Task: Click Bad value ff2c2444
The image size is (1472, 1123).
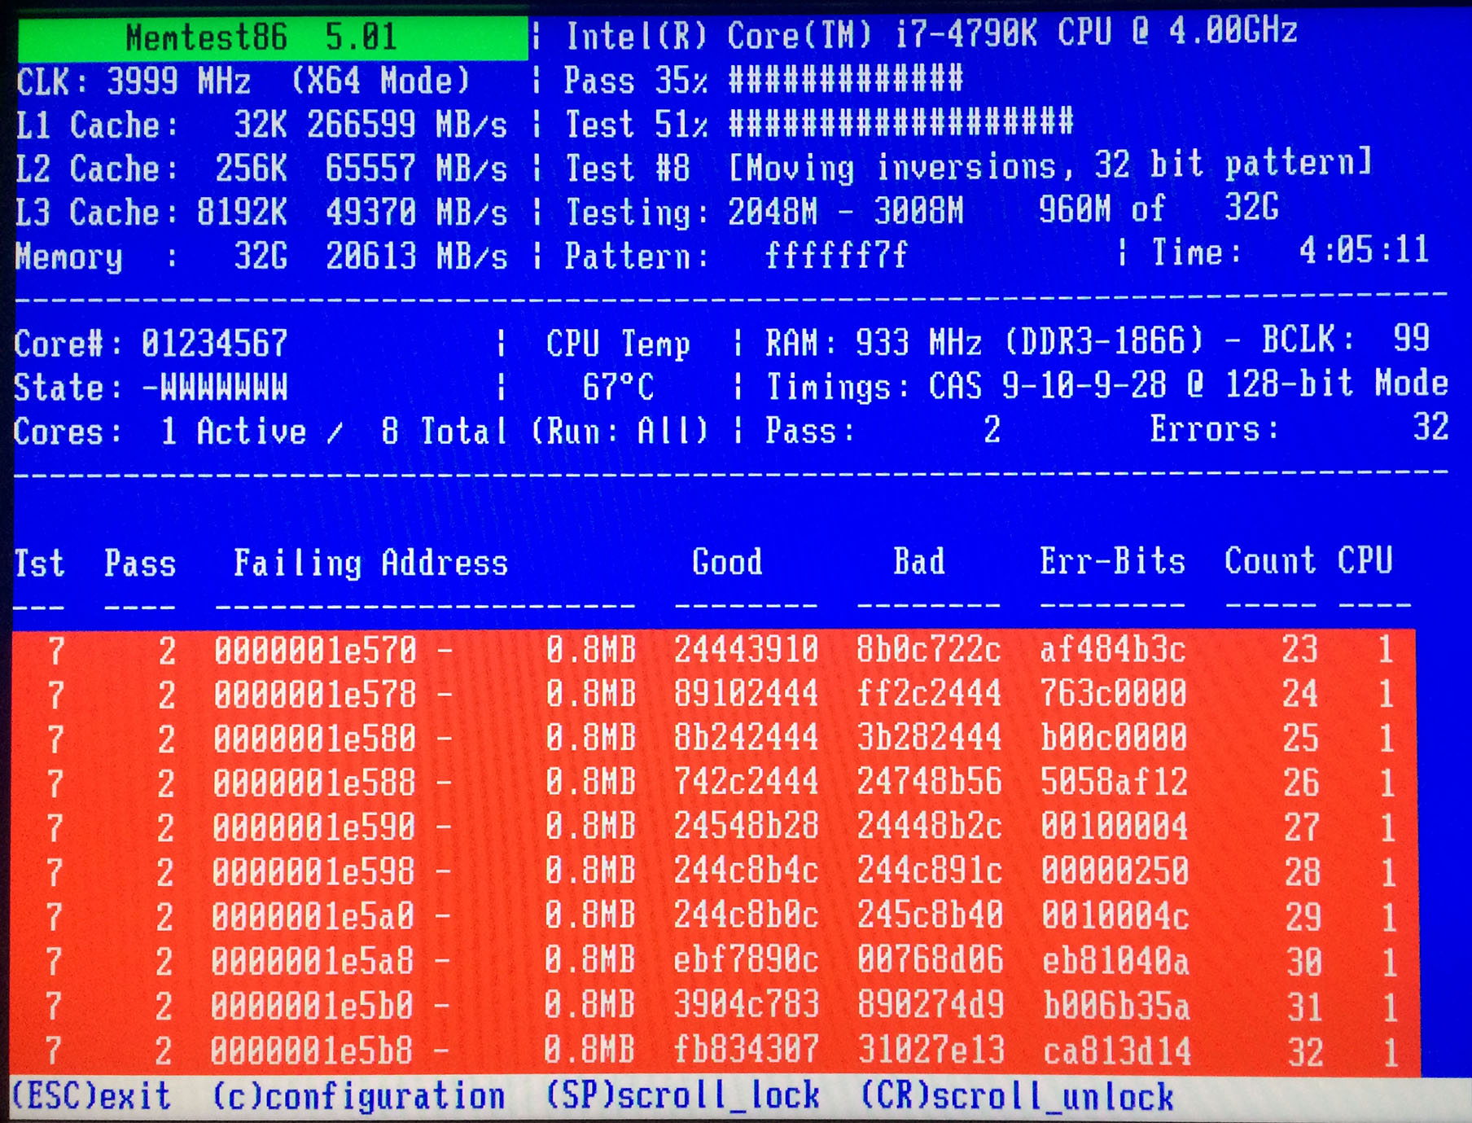Action: pos(928,693)
